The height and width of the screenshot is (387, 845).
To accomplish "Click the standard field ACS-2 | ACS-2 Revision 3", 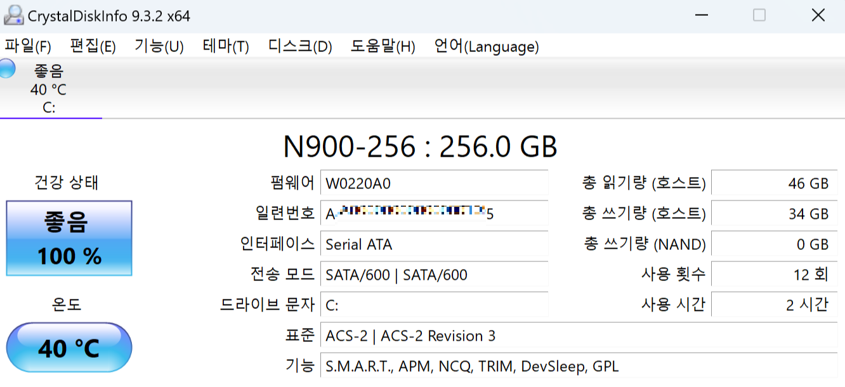I will [x=579, y=336].
